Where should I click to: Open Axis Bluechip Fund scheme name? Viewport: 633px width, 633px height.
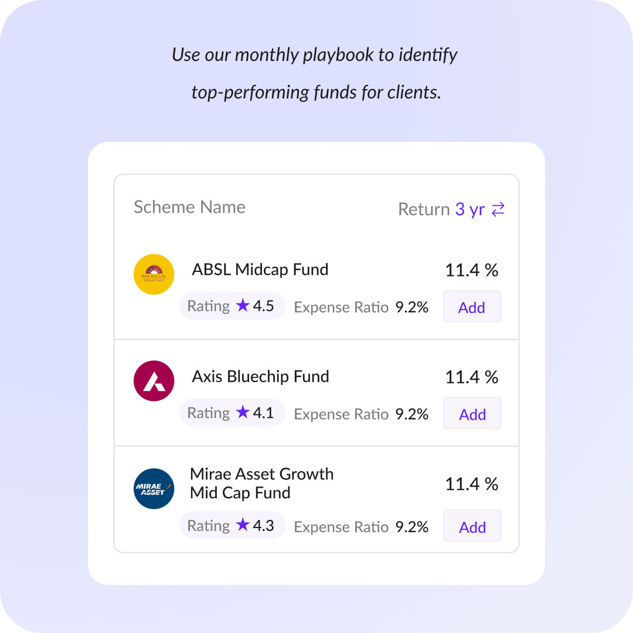point(261,376)
